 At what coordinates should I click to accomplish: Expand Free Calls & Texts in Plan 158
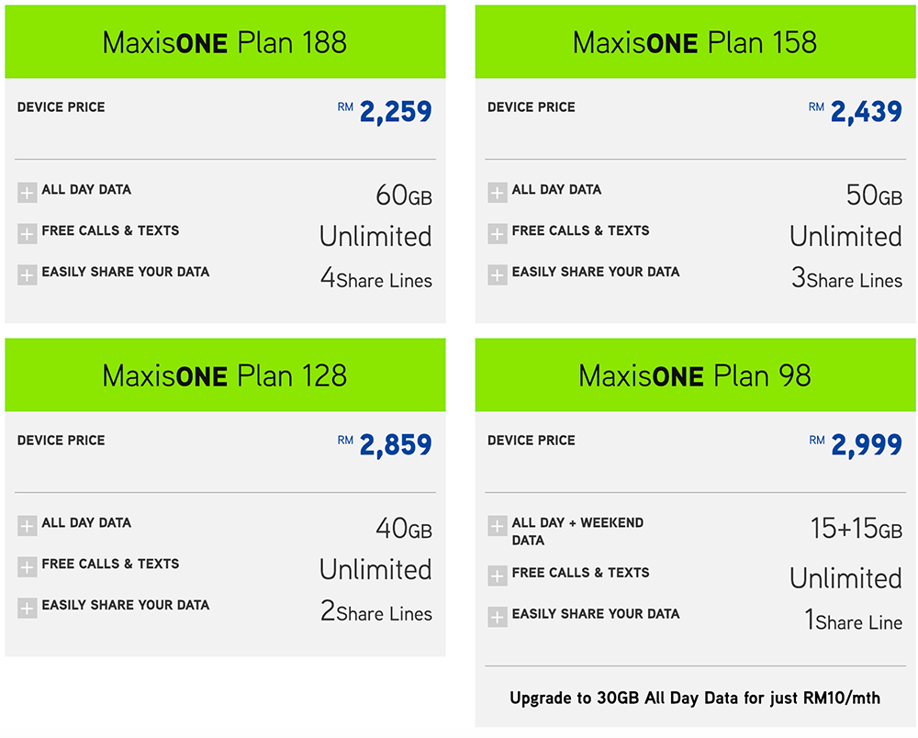pyautogui.click(x=498, y=234)
